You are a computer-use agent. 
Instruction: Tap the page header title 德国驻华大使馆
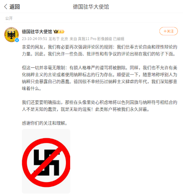91,7
